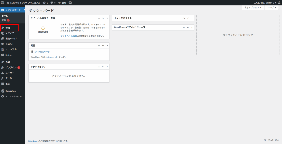
Task: Move the 概要 panel up with arrow
Action: 99,45
